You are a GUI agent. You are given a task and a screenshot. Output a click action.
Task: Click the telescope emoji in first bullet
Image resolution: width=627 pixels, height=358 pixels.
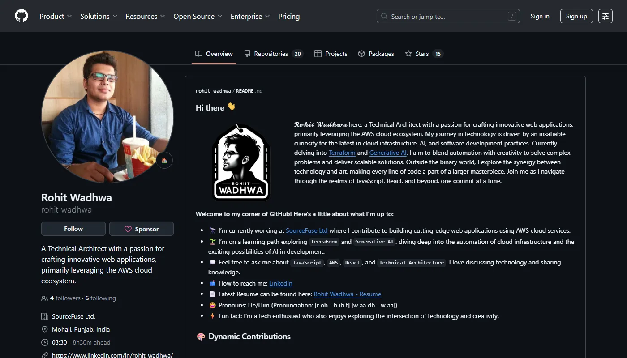212,231
